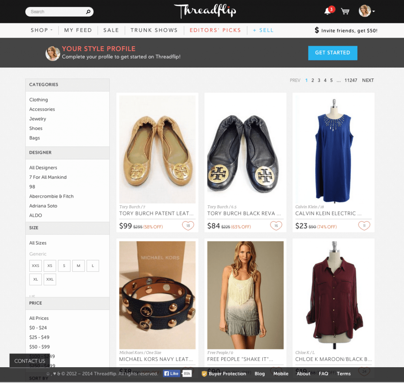404x383 pixels.
Task: Open Editors' Picks
Action: (215, 30)
